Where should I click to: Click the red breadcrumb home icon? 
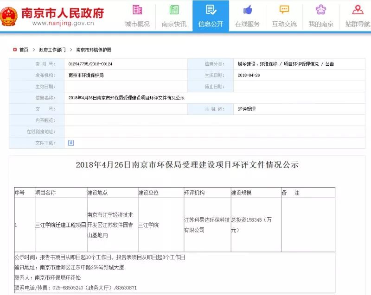(15, 50)
